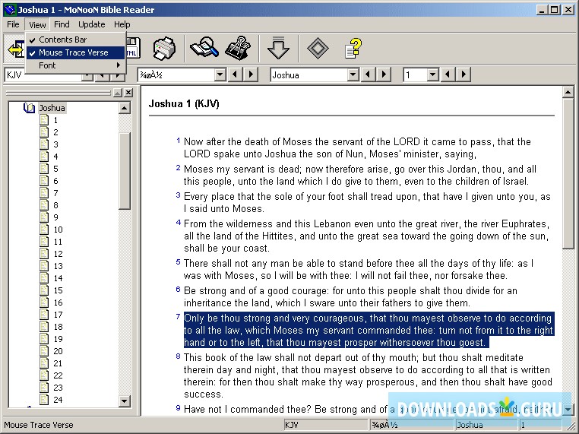Viewport: 579px width, 434px height.
Task: Close the contents bar panel
Action: [128, 93]
